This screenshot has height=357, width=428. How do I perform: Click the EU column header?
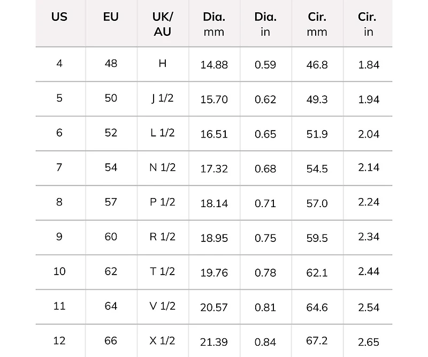click(x=111, y=17)
